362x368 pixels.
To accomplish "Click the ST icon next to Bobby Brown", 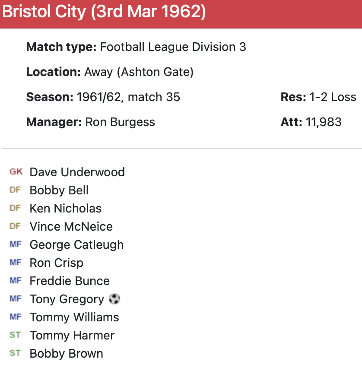I will point(15,353).
